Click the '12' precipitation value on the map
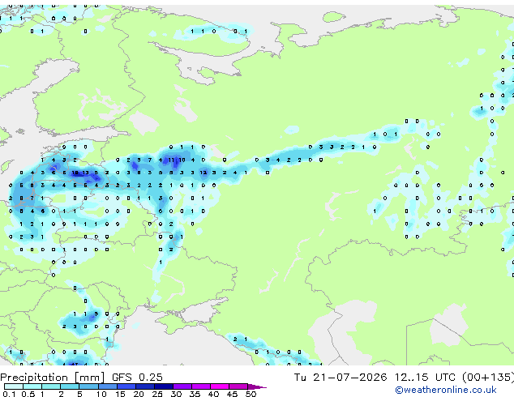514x397 pixels. (203, 173)
